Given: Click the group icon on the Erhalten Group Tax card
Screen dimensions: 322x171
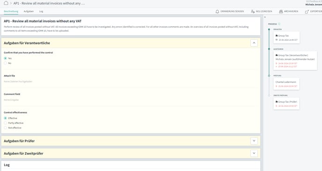Looking at the screenshot, I should coord(277,36).
